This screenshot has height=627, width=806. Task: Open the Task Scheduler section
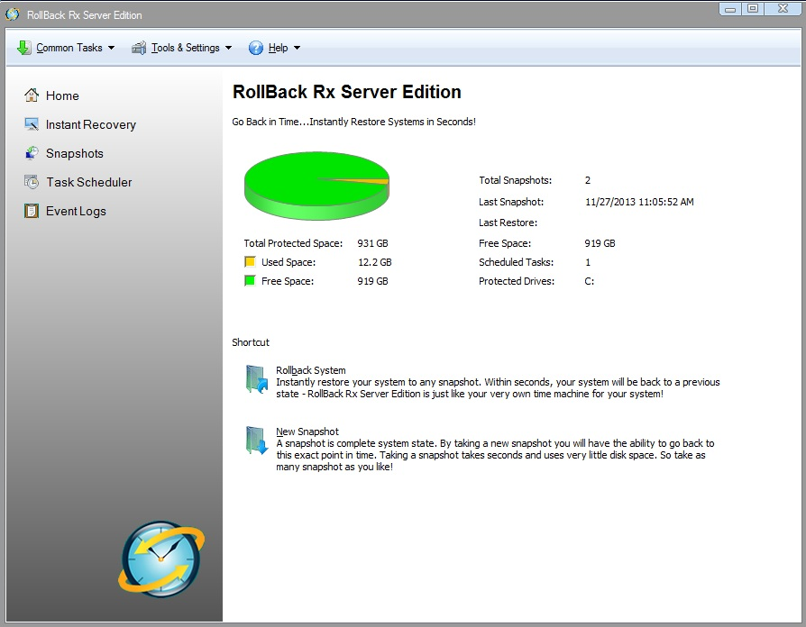[x=89, y=182]
